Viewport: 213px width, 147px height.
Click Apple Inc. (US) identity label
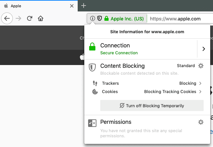point(127,19)
